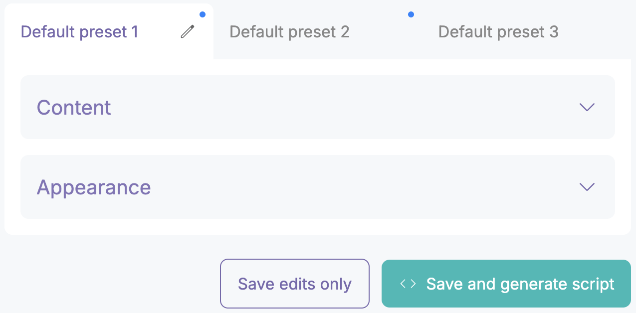Click the chevron icon on the Appearance row

tap(587, 187)
